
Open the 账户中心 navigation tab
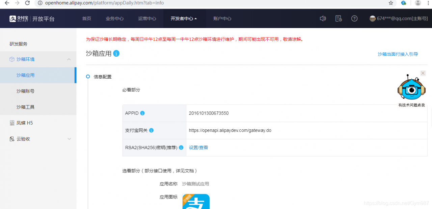click(x=222, y=19)
